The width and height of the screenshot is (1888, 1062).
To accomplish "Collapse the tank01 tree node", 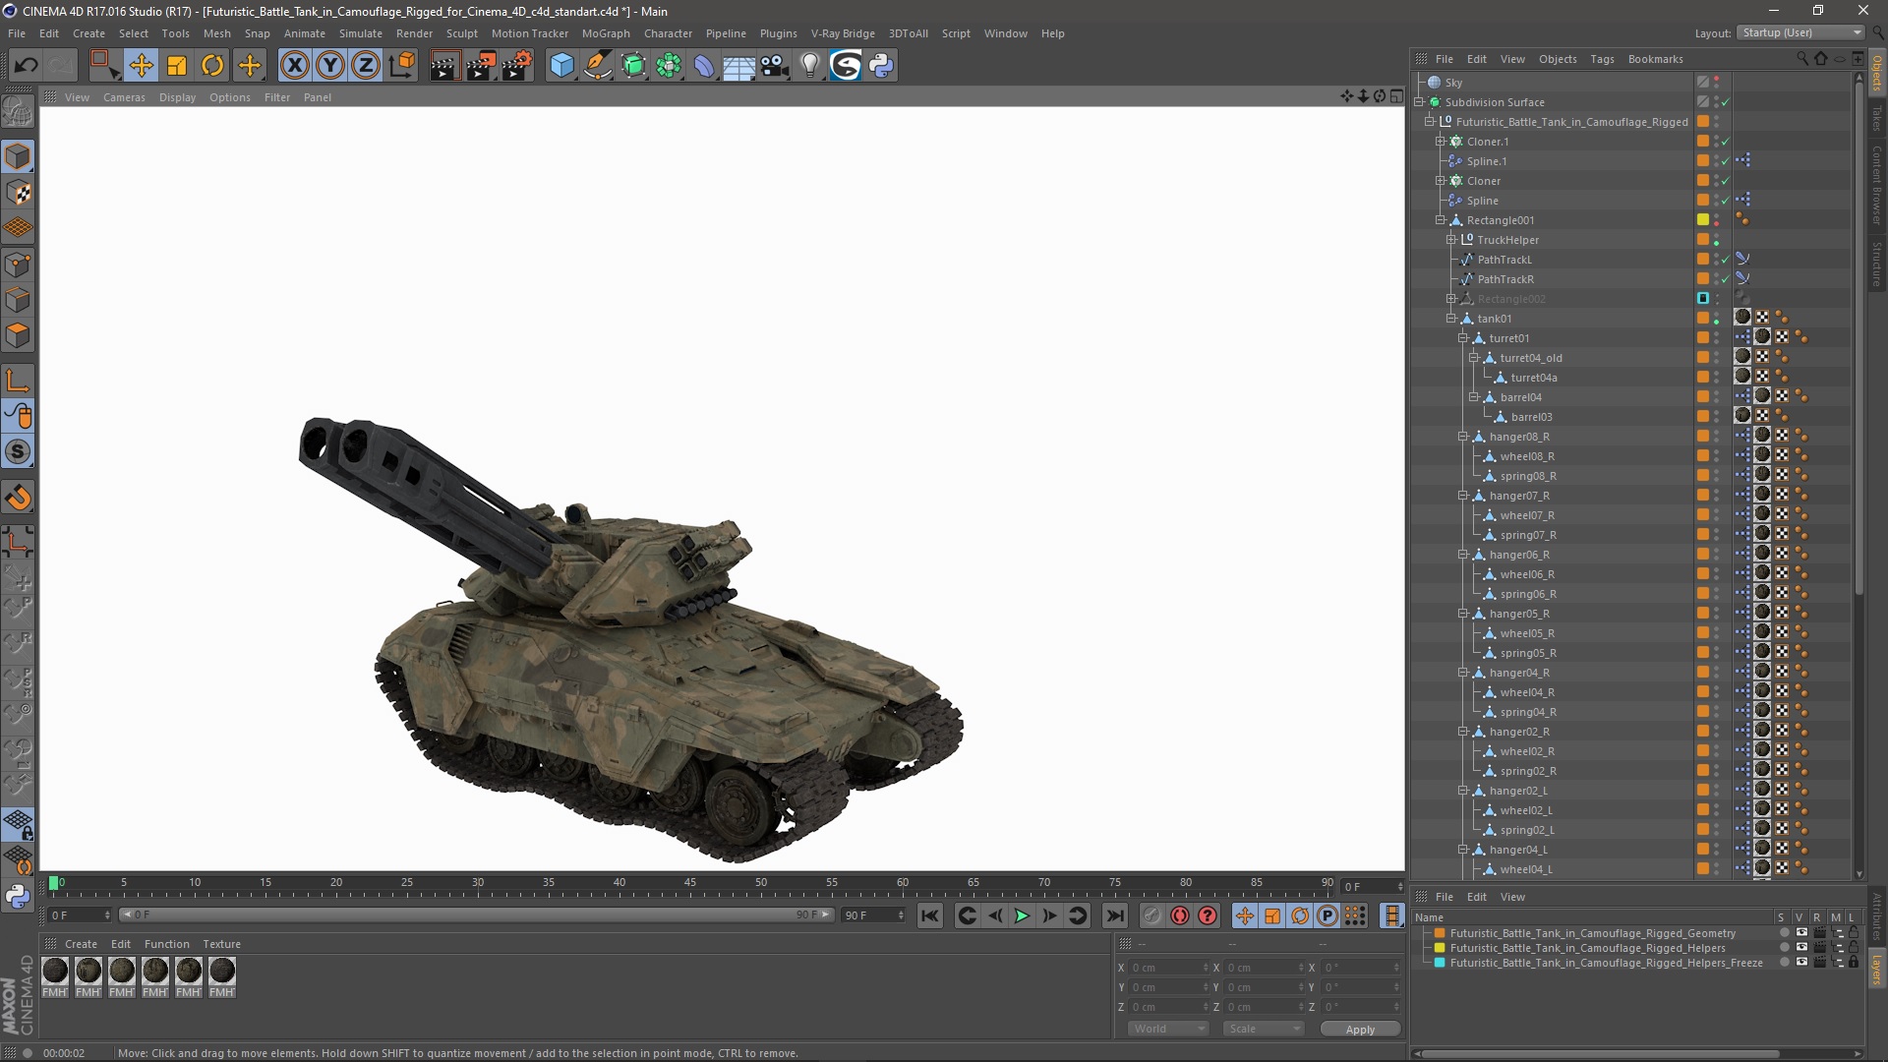I will click(1451, 319).
